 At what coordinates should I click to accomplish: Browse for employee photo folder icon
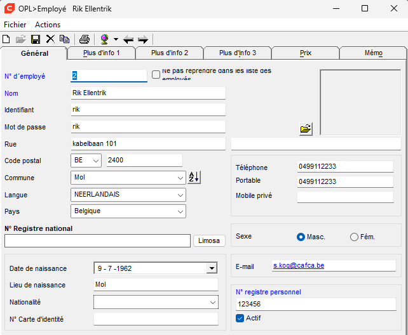[x=306, y=129]
